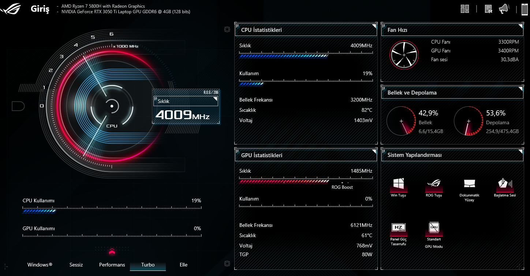Screen dimensions: 530x276
Task: Select the Turbo mode tab
Action: tap(148, 265)
